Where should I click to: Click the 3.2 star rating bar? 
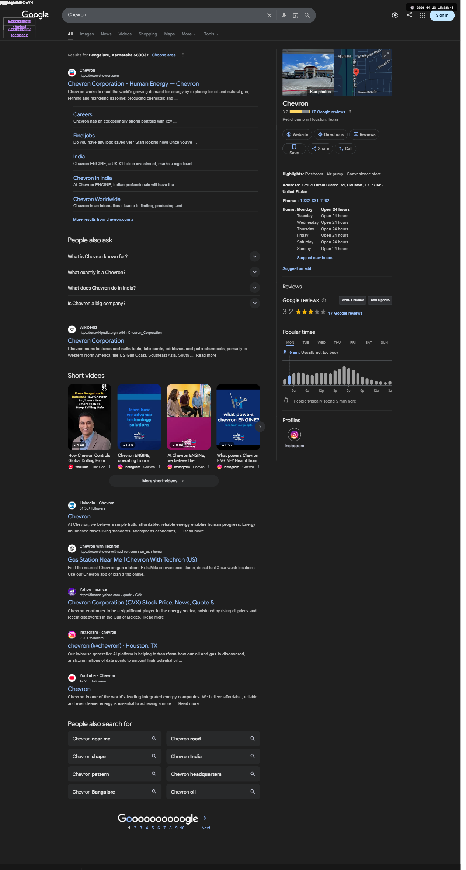click(x=299, y=112)
